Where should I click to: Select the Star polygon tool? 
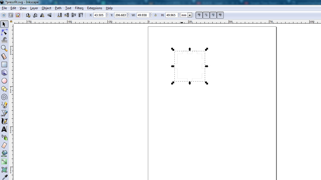tap(4, 89)
